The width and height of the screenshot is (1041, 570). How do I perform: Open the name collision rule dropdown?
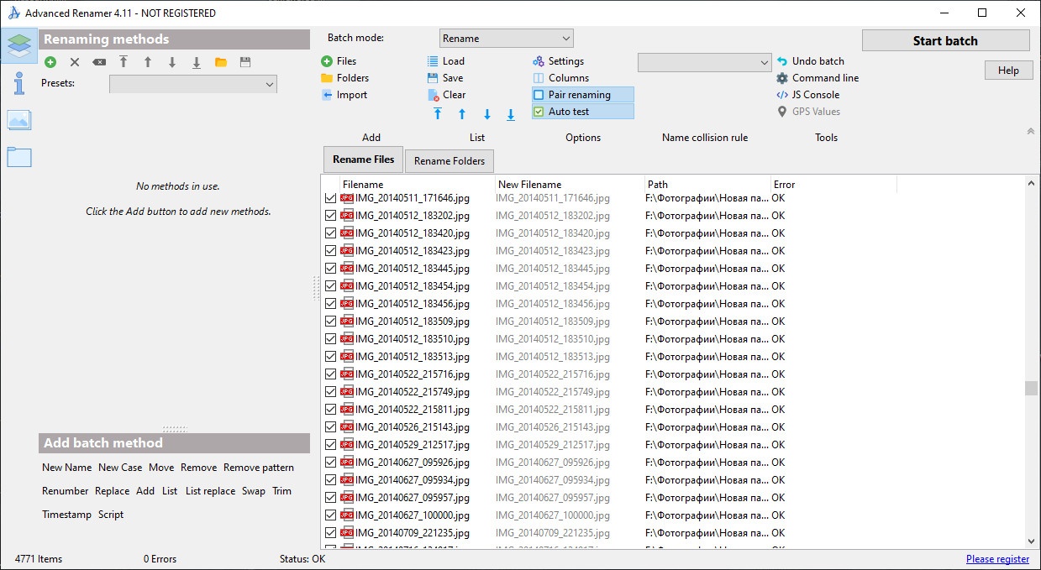tap(704, 62)
